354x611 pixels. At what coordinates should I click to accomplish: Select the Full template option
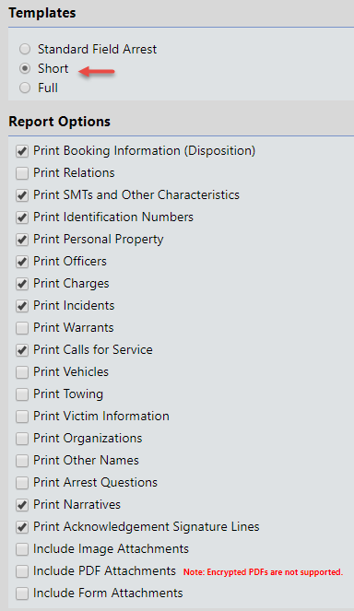tap(25, 88)
